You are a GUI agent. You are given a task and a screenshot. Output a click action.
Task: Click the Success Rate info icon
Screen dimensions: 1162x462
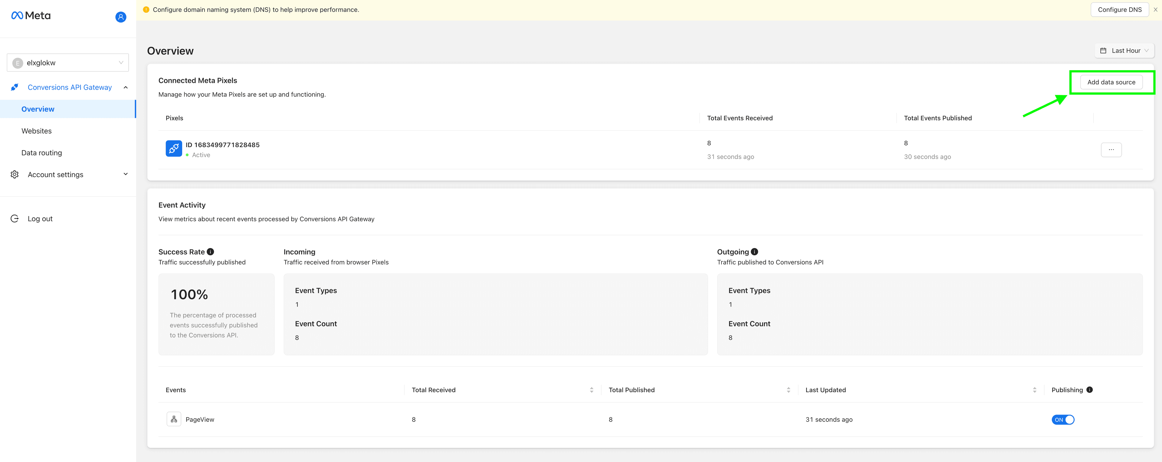pyautogui.click(x=210, y=252)
